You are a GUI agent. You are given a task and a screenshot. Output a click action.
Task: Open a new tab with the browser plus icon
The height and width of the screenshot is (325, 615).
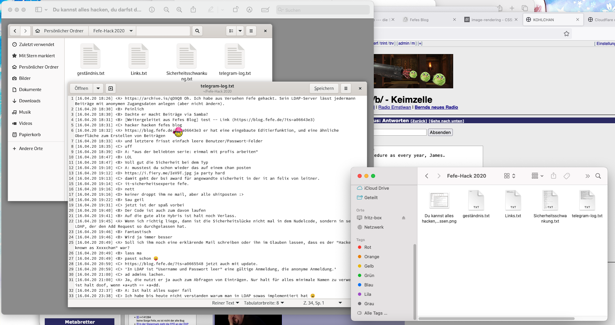512,8
